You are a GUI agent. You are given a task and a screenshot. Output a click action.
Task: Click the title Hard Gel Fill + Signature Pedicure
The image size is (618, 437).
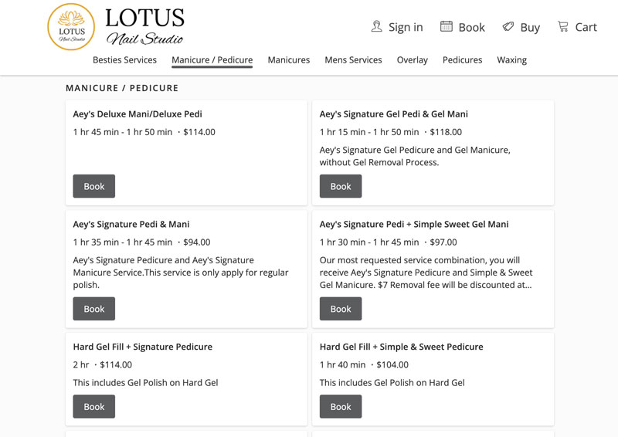143,347
